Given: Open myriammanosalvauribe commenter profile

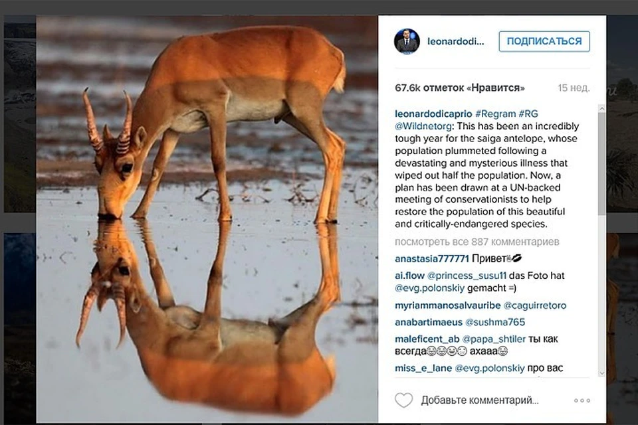Looking at the screenshot, I should point(447,305).
